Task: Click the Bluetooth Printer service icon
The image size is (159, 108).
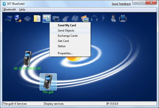Action: 56,19
